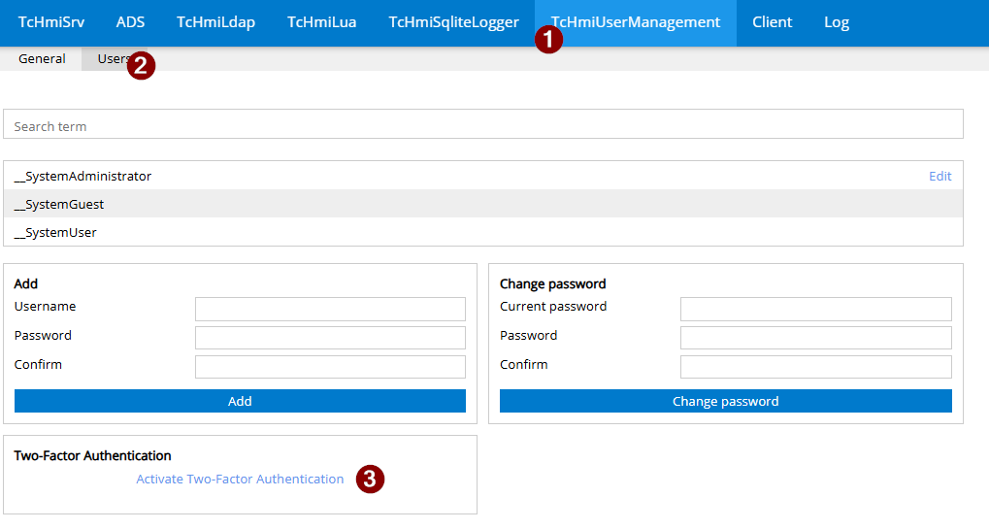This screenshot has height=530, width=989.
Task: Click Edit for __SystemAdministrator
Action: pos(940,176)
